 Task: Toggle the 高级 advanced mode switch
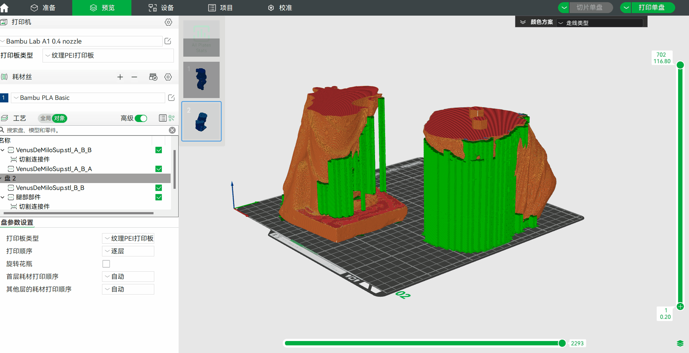141,118
